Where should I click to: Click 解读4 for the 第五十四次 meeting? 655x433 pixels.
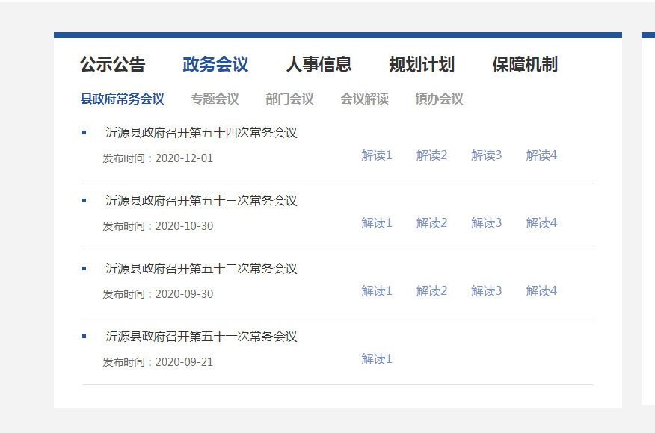click(541, 155)
